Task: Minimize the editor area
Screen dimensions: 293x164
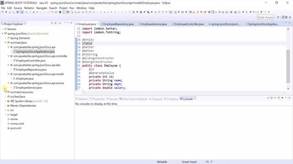Action: tap(286, 23)
